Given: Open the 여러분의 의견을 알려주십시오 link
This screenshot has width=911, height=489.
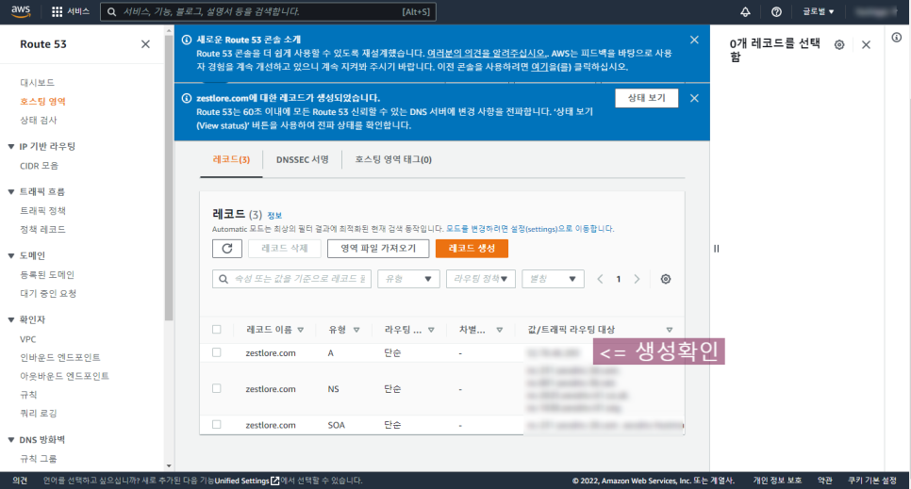Looking at the screenshot, I should 487,53.
